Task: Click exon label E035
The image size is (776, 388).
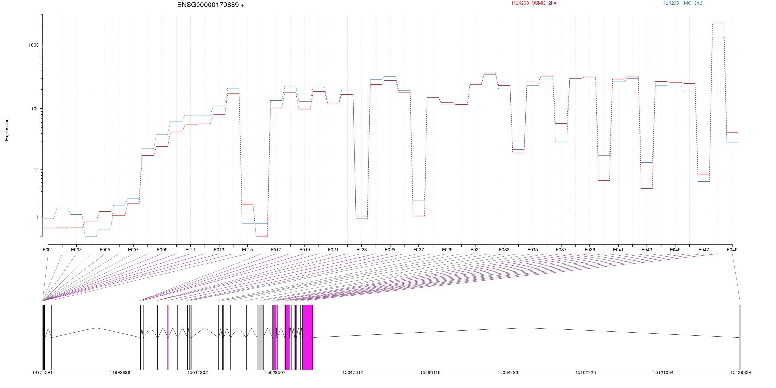Action: point(533,250)
